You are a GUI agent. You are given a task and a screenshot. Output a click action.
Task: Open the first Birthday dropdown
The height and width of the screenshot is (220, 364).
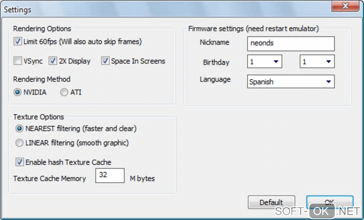point(264,61)
